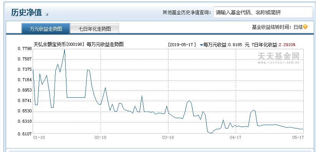
Task: Switch to 七日年化走势图 tab
Action: tap(94, 28)
